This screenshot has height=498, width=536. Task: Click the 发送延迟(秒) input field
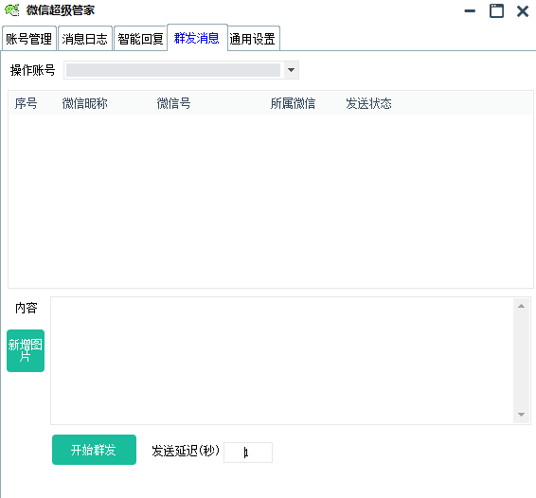pyautogui.click(x=248, y=453)
